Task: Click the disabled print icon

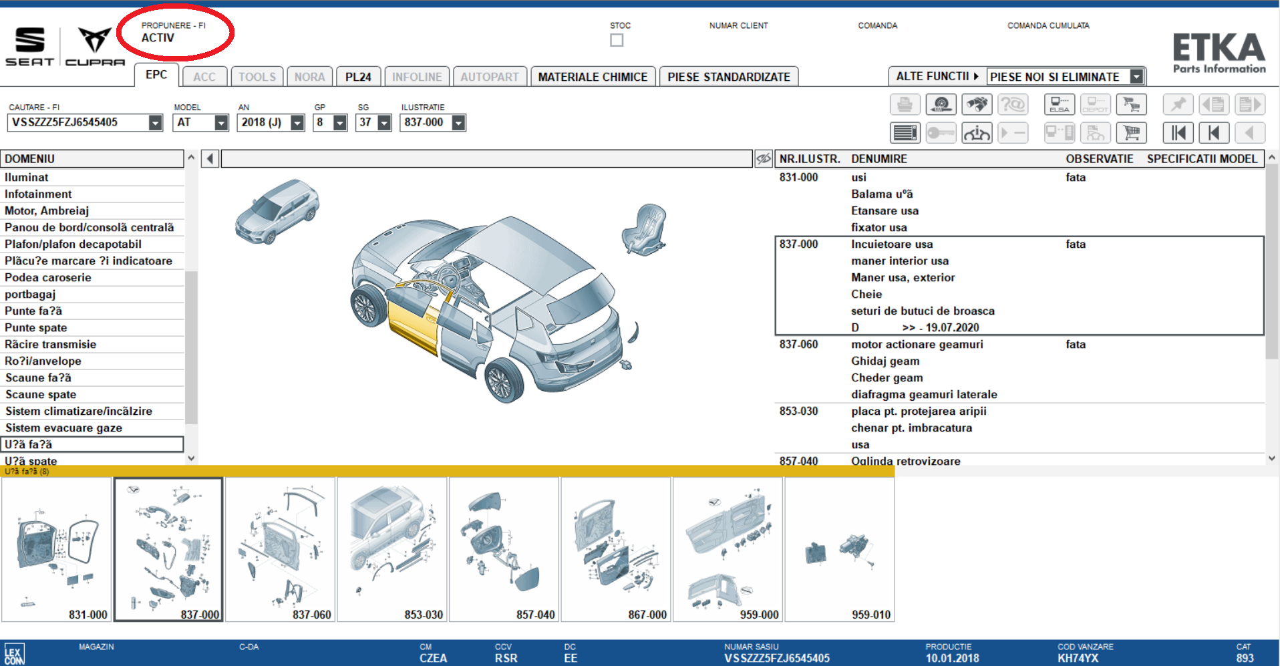Action: pyautogui.click(x=905, y=105)
